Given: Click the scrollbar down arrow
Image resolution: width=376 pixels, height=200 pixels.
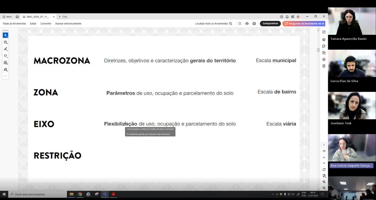Looking at the screenshot, I should click(318, 189).
